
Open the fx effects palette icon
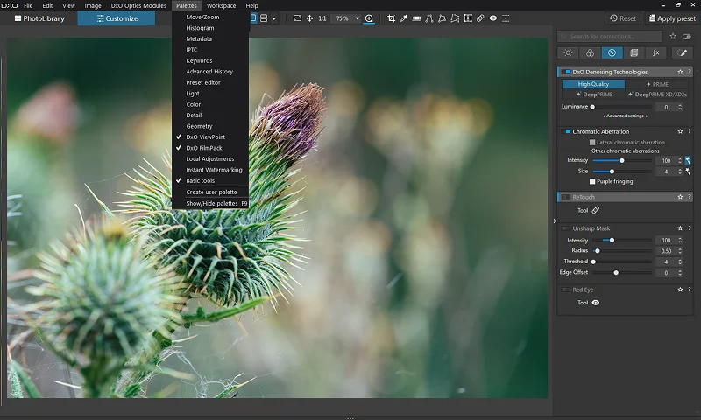pyautogui.click(x=655, y=53)
